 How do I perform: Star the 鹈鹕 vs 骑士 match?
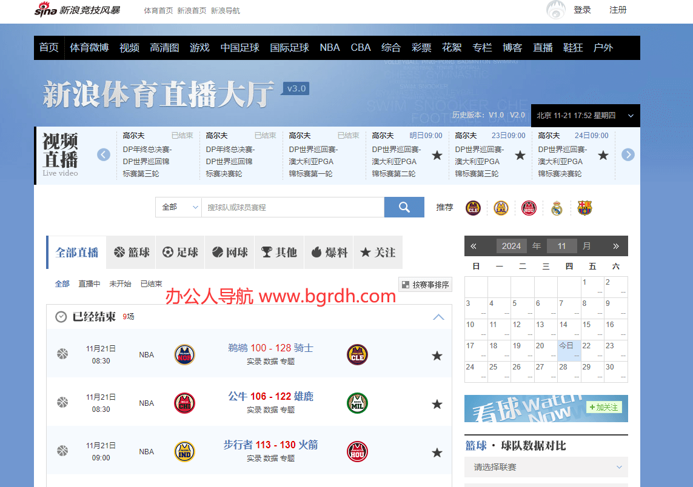coord(437,356)
